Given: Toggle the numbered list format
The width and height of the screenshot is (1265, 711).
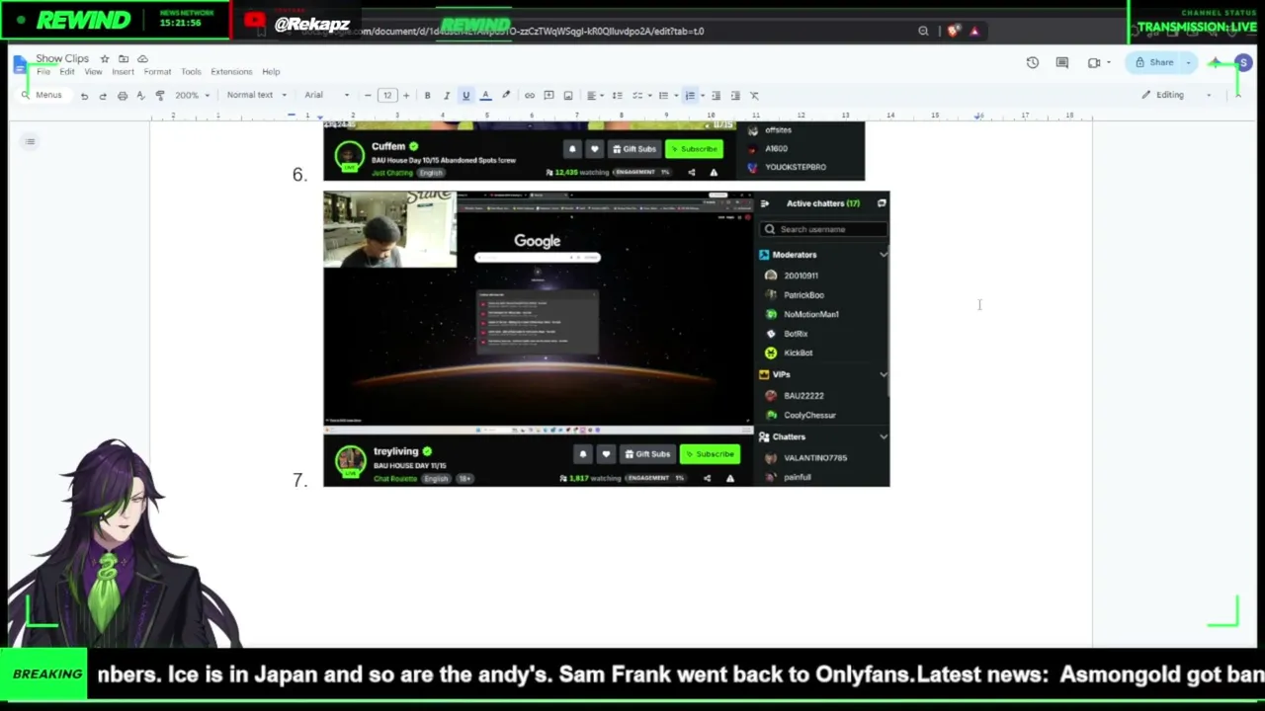Looking at the screenshot, I should click(x=690, y=96).
